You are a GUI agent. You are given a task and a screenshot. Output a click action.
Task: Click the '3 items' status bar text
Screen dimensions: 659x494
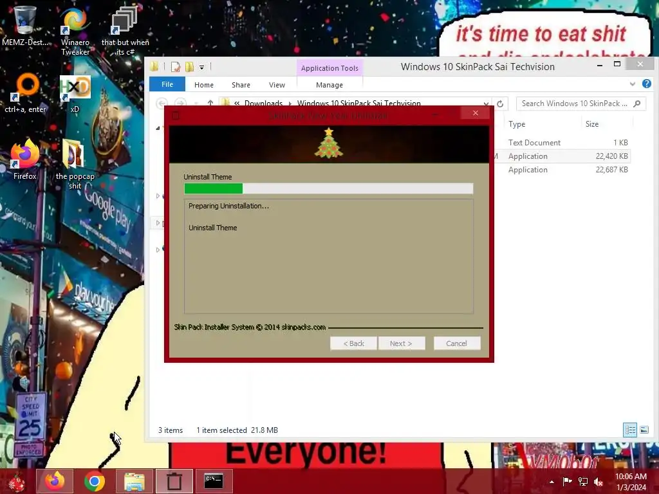pyautogui.click(x=170, y=430)
